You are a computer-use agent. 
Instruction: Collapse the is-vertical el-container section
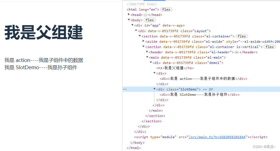pyautogui.click(x=143, y=46)
